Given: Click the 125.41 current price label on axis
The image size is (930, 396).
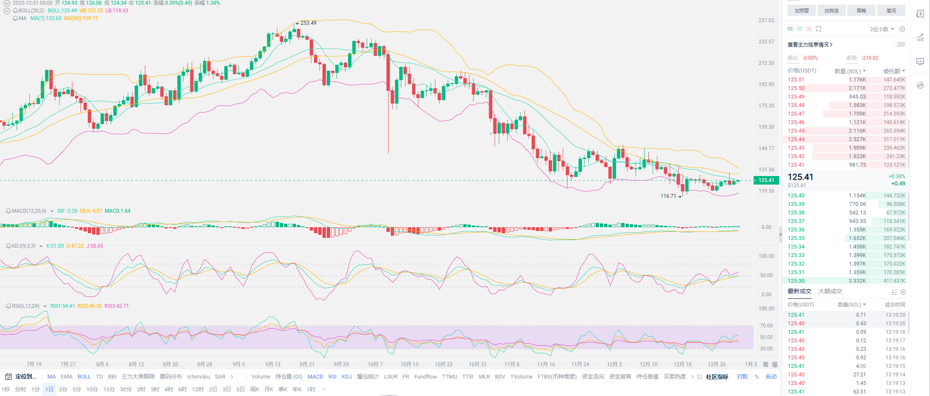Looking at the screenshot, I should [766, 180].
